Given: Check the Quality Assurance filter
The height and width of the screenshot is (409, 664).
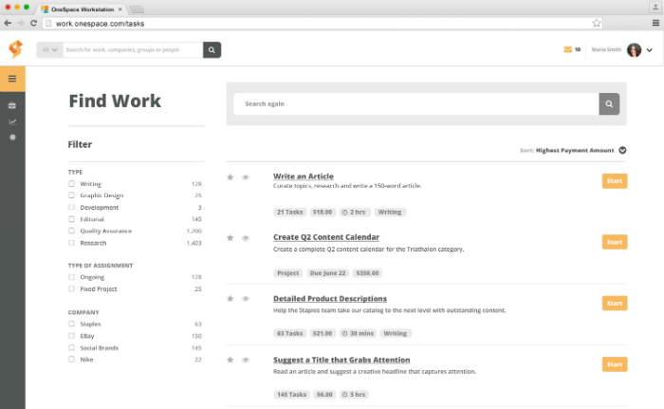Looking at the screenshot, I should point(71,231).
